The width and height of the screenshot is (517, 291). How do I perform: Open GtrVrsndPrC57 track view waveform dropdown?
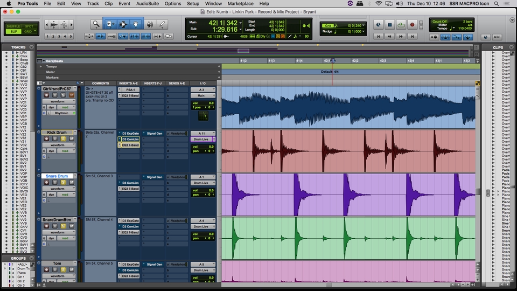coord(59,101)
